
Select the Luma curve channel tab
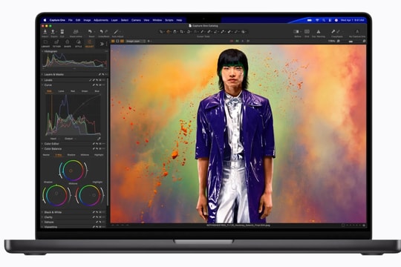pyautogui.click(x=61, y=91)
